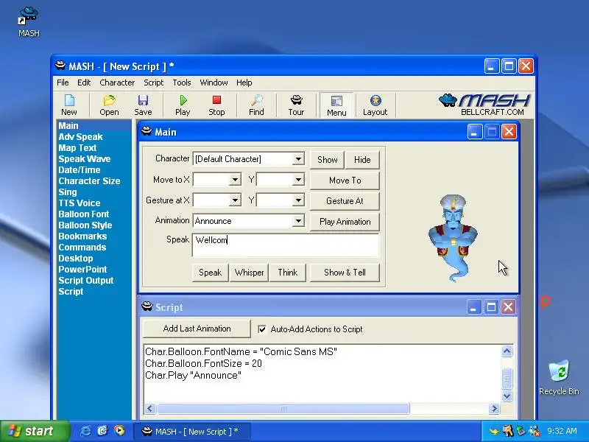The width and height of the screenshot is (589, 442).
Task: Click the Windows start button
Action: [x=35, y=431]
